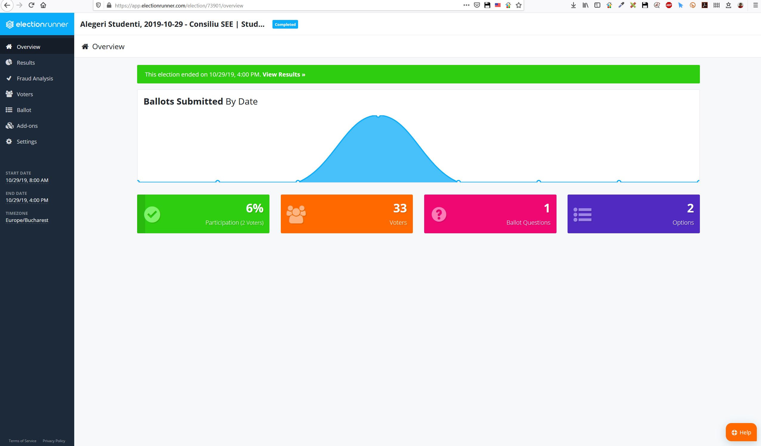Reload the page in browser
The width and height of the screenshot is (761, 446).
(31, 5)
